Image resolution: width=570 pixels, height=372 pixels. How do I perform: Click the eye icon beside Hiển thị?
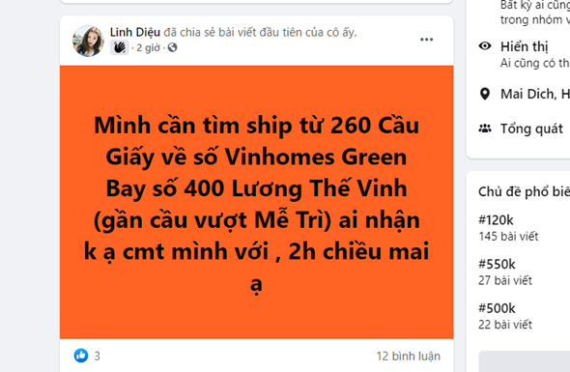coord(485,45)
